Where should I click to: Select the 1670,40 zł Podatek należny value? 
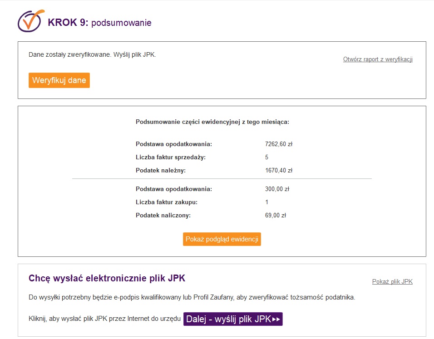point(279,171)
